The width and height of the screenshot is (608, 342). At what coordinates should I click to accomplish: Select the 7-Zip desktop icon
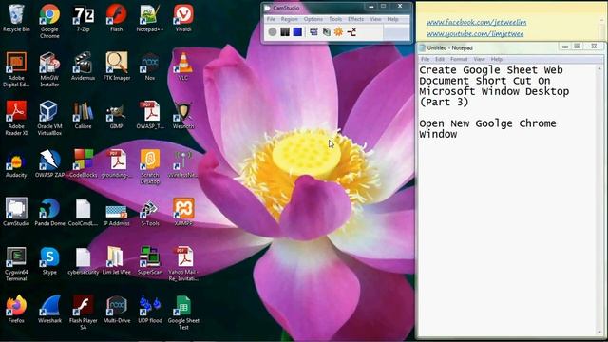click(x=83, y=18)
